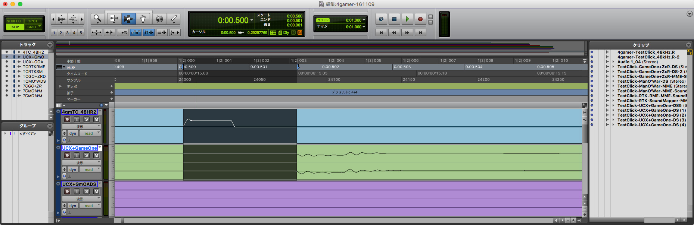
Task: Arm recording with red Record button
Action: tap(420, 19)
